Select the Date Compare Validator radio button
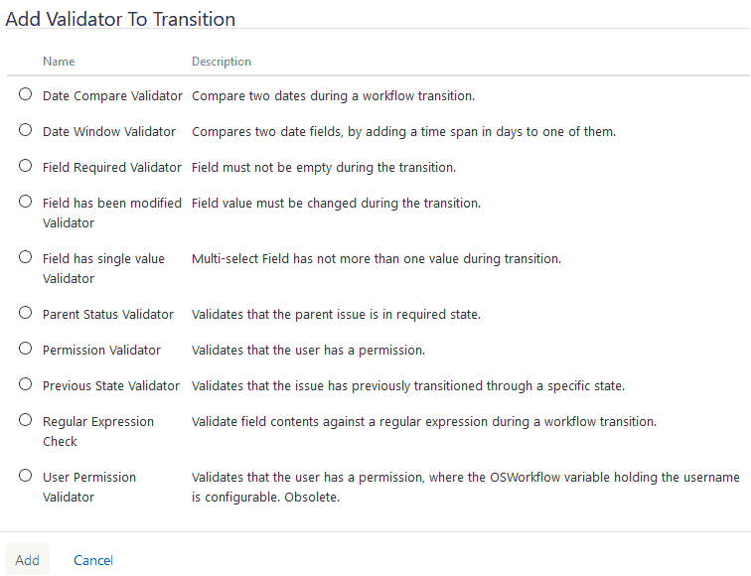Image resolution: width=751 pixels, height=576 pixels. (26, 94)
